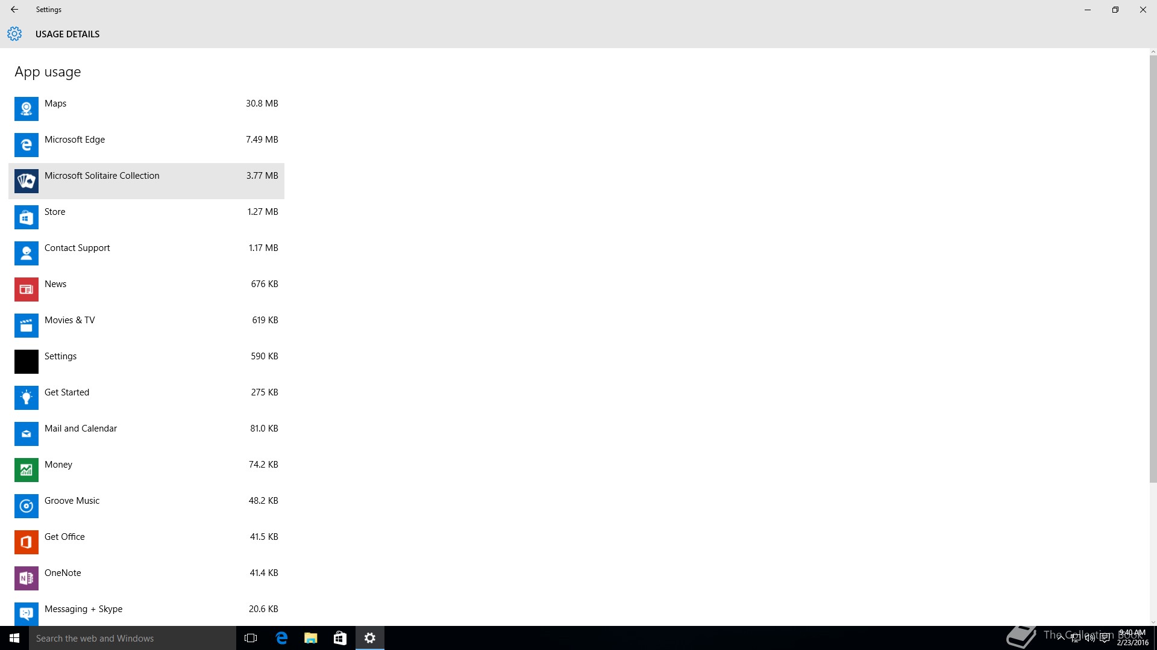The width and height of the screenshot is (1157, 650).
Task: Click the USAGE DETAILS page title
Action: pos(67,34)
